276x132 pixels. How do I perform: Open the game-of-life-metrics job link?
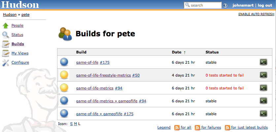coord(95,88)
